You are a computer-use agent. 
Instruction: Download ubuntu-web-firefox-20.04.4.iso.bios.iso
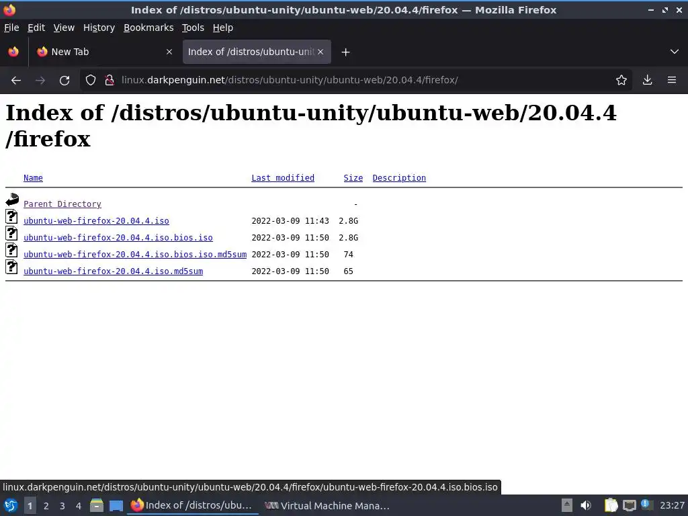pyautogui.click(x=118, y=237)
